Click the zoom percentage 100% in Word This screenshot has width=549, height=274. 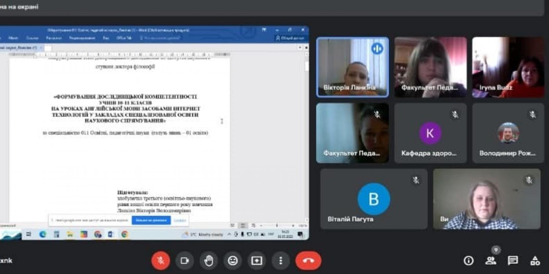303,226
